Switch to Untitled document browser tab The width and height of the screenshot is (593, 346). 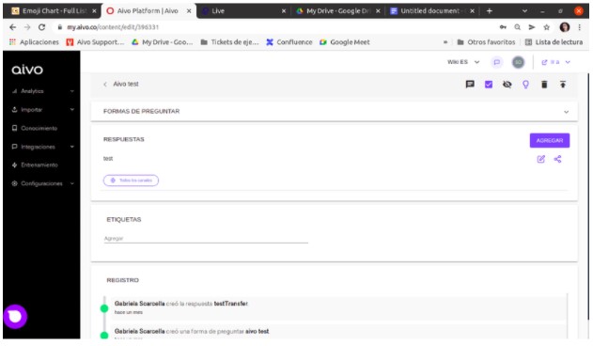[431, 10]
